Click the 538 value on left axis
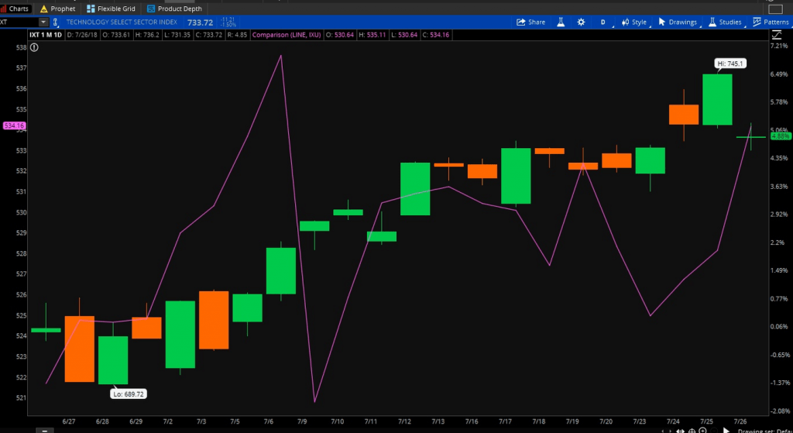Image resolution: width=793 pixels, height=433 pixels. 21,47
